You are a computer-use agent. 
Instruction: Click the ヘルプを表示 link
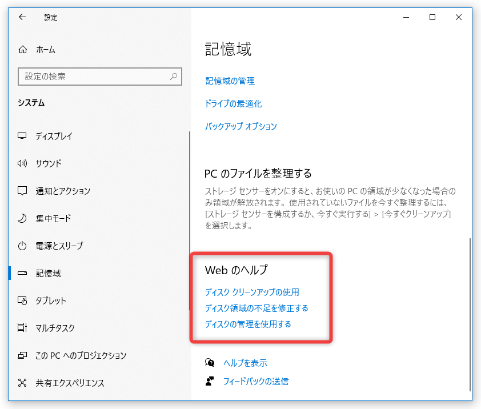click(x=245, y=363)
